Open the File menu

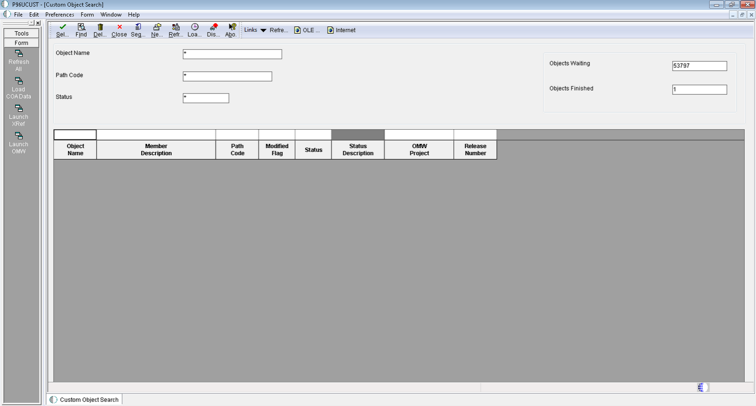point(18,15)
